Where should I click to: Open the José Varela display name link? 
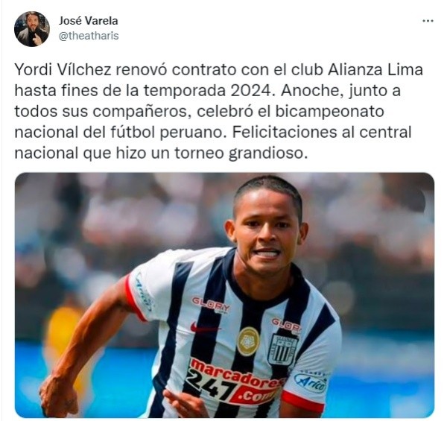coord(89,21)
